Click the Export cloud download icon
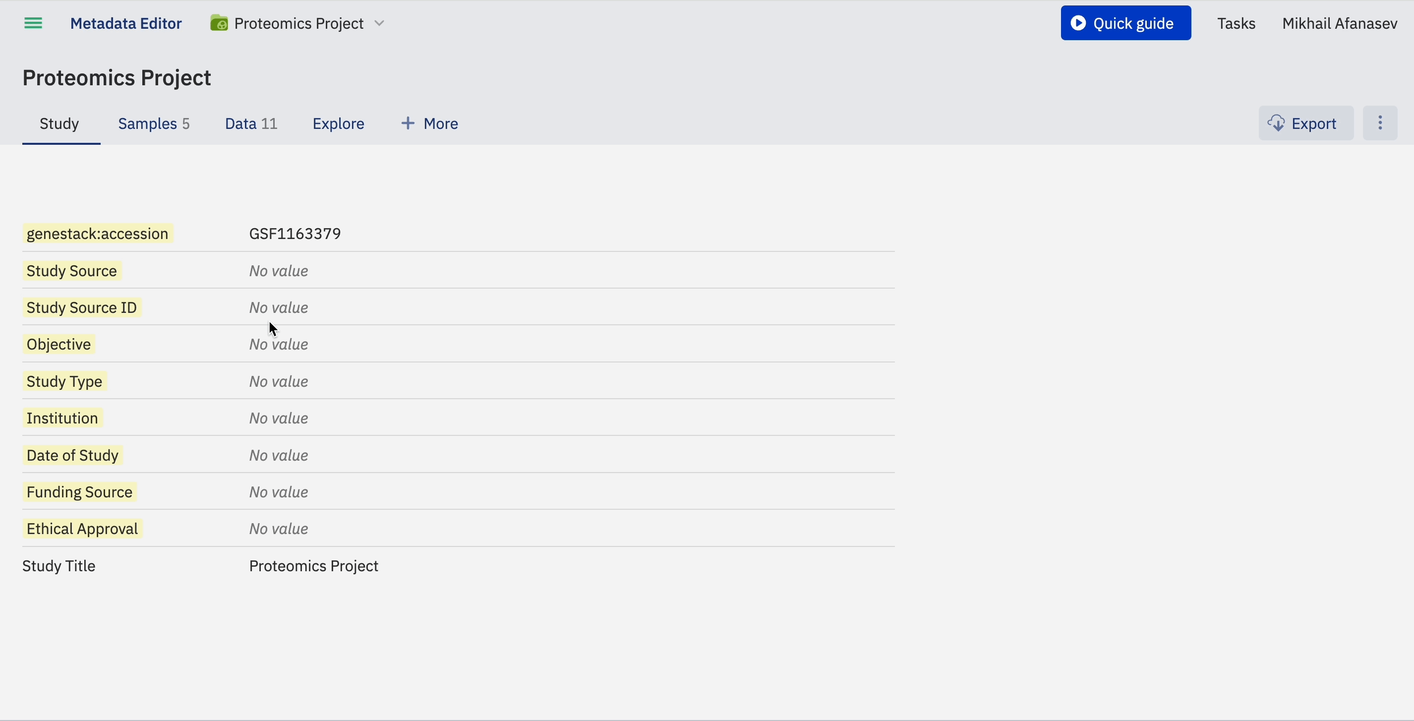 pos(1276,123)
